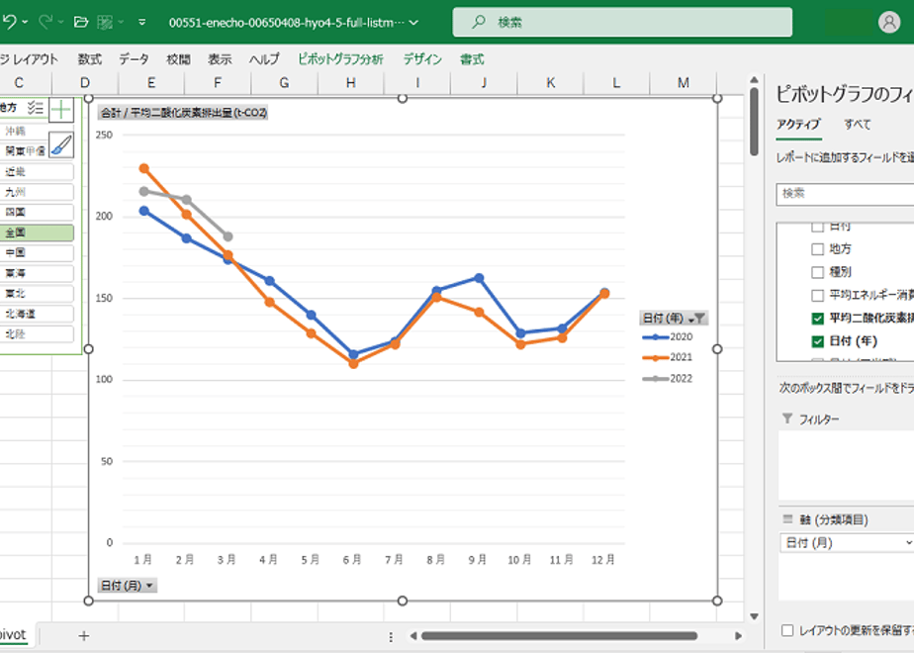Select 近畿 in the slicer
Viewport: 914px width, 653px height.
pos(37,171)
